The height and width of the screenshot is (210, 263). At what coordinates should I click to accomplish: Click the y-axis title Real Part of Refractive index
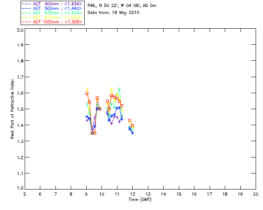pyautogui.click(x=12, y=109)
